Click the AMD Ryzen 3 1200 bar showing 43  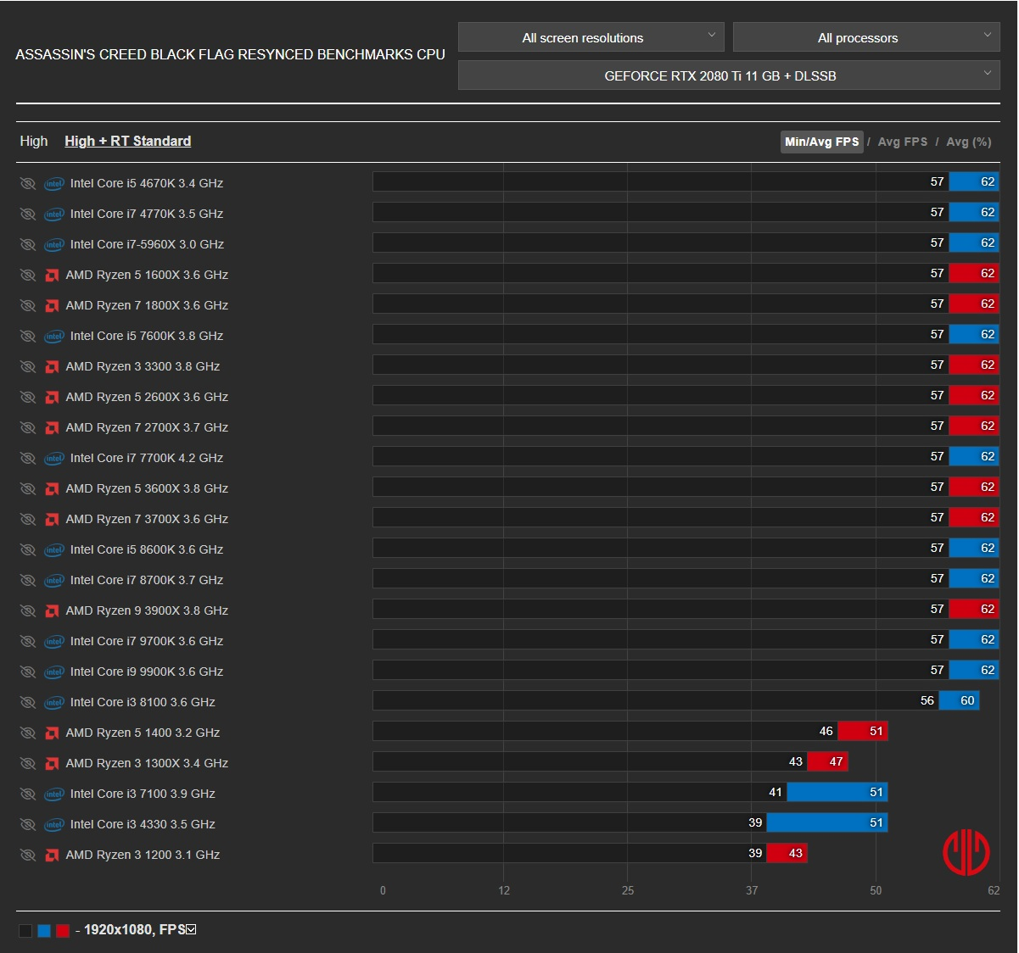tap(787, 853)
